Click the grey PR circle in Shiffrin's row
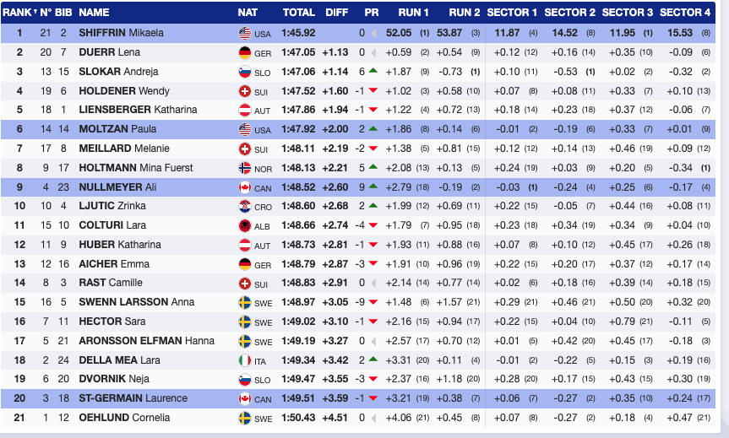Image resolution: width=729 pixels, height=438 pixels. pyautogui.click(x=373, y=33)
